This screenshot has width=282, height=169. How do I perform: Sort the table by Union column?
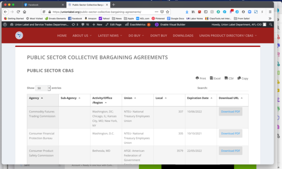point(138,100)
